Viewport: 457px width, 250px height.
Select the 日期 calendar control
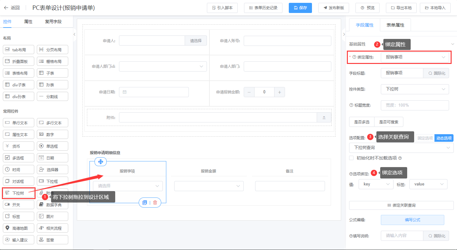tap(52, 158)
